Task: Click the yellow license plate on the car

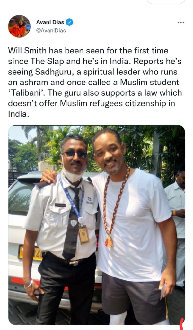Action: pos(31,253)
